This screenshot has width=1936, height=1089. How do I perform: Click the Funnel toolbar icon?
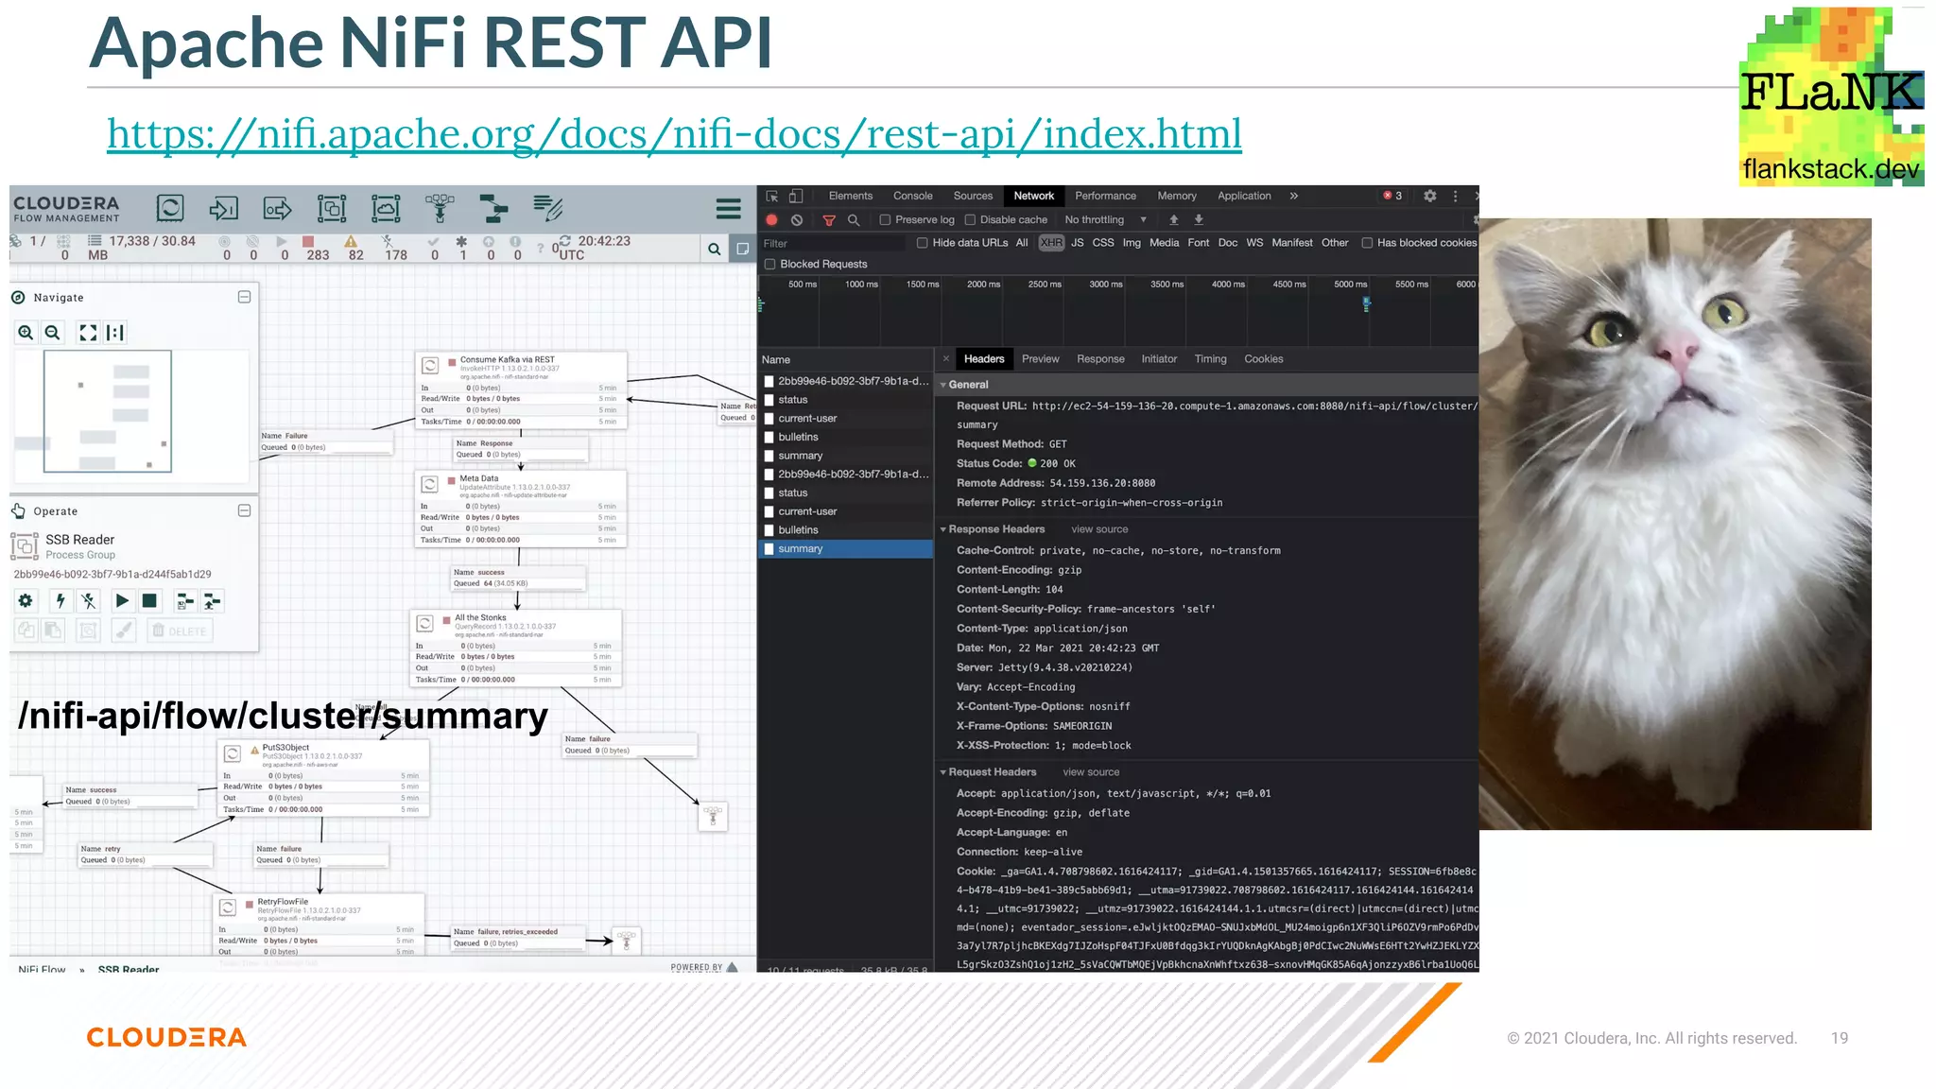click(x=440, y=208)
